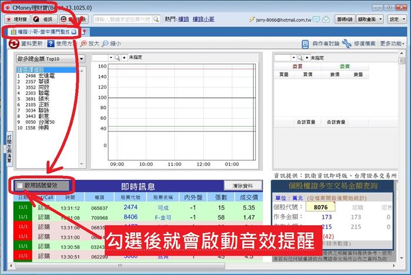Close the 權證小哥-盤中獨門監控 tab
411x275 pixels.
[74, 32]
